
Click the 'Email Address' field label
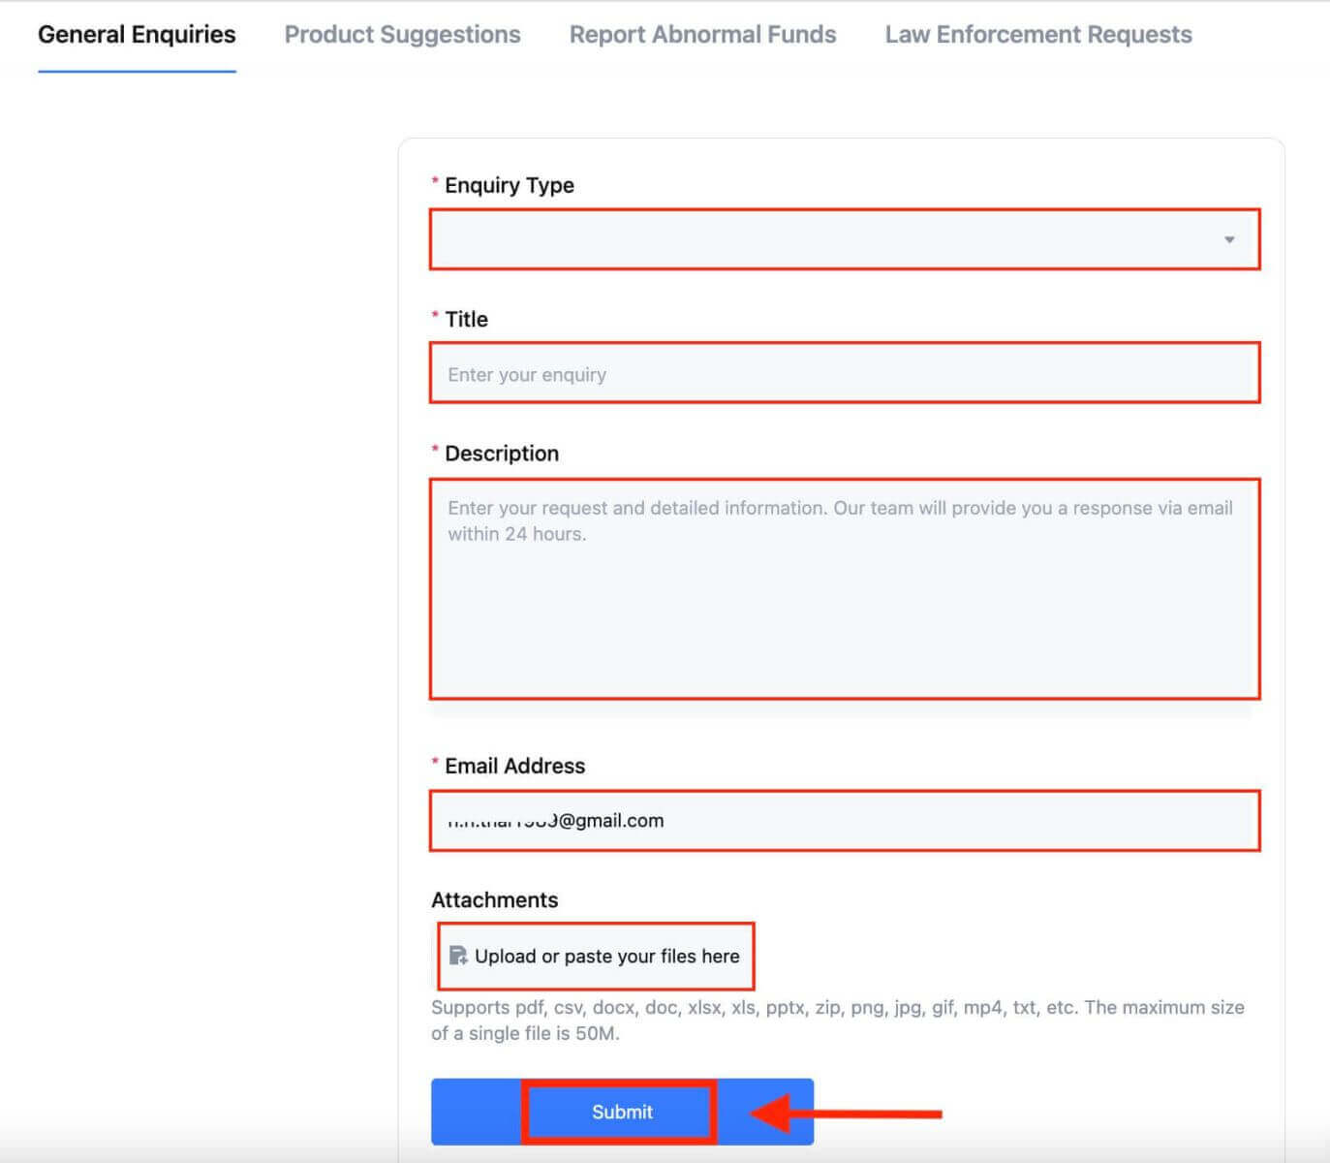pyautogui.click(x=514, y=766)
